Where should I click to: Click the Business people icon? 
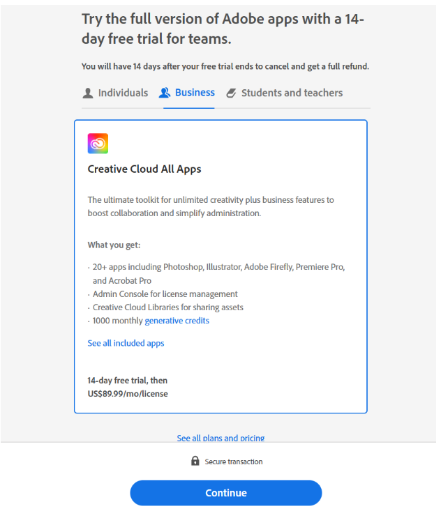point(165,93)
